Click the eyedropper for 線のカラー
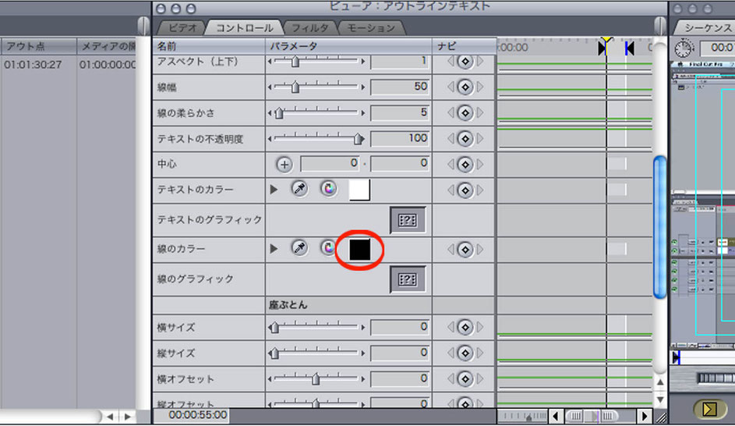 [299, 247]
